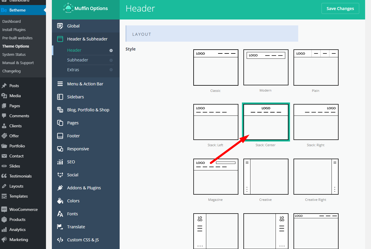The image size is (371, 249).
Task: Click the Custom CSS & JS code icon
Action: [x=60, y=240]
